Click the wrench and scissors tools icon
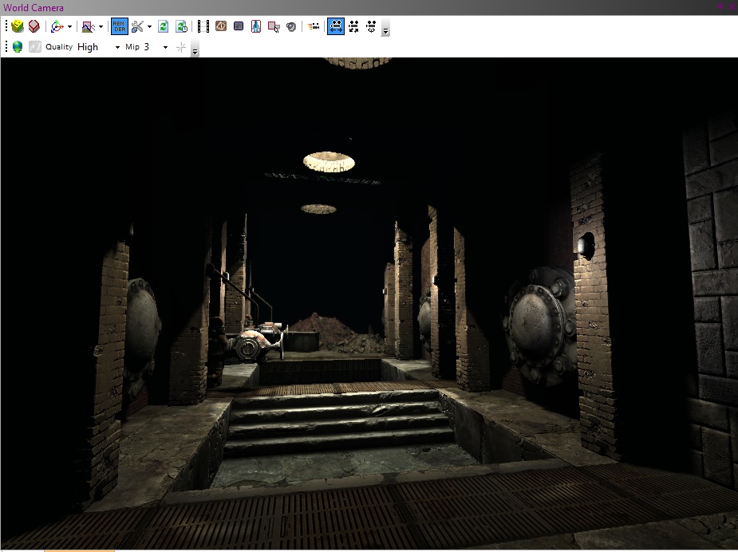This screenshot has height=552, width=738. [137, 26]
